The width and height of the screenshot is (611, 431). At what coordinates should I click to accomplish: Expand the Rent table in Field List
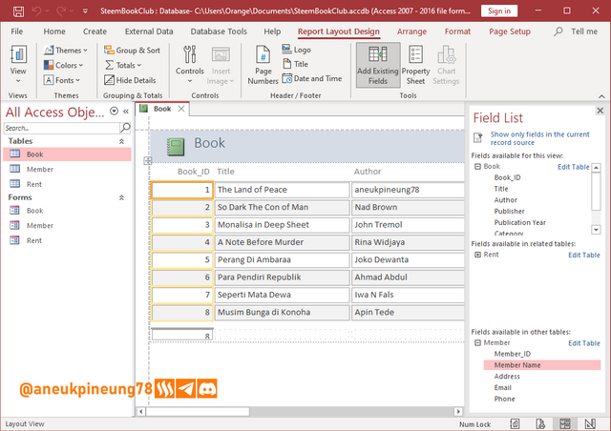(477, 255)
